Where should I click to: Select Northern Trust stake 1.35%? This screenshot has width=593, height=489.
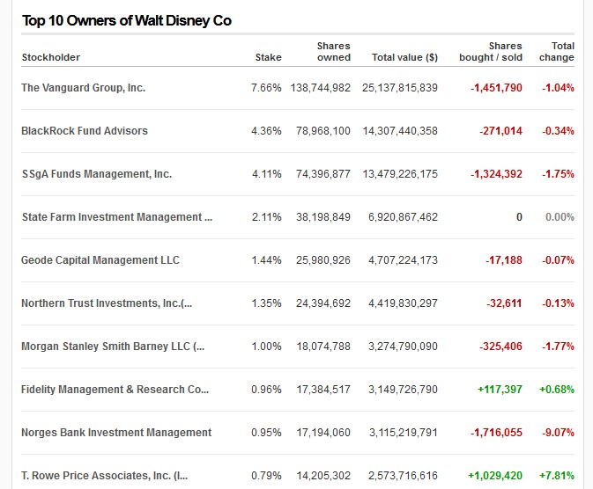point(267,303)
